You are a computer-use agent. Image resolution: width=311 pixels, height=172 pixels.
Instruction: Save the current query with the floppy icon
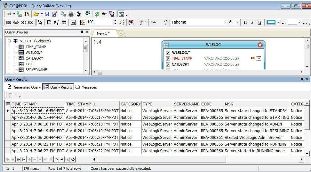(47, 14)
